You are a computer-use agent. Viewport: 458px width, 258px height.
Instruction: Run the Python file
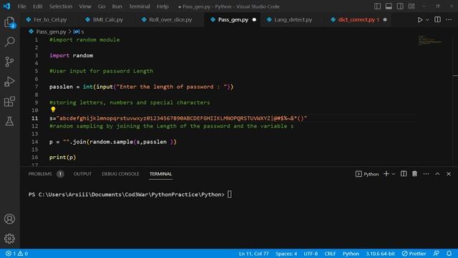[x=420, y=19]
